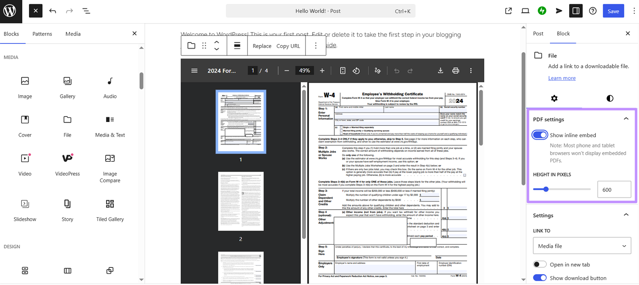
Task: Print the PDF document
Action: click(x=456, y=70)
